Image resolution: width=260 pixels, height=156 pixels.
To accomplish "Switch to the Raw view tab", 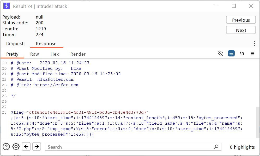I will pyautogui.click(x=34, y=54).
